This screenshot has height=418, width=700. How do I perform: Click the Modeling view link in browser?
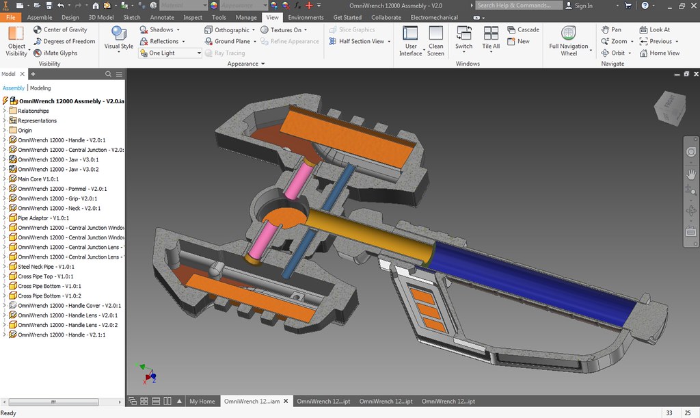(40, 88)
